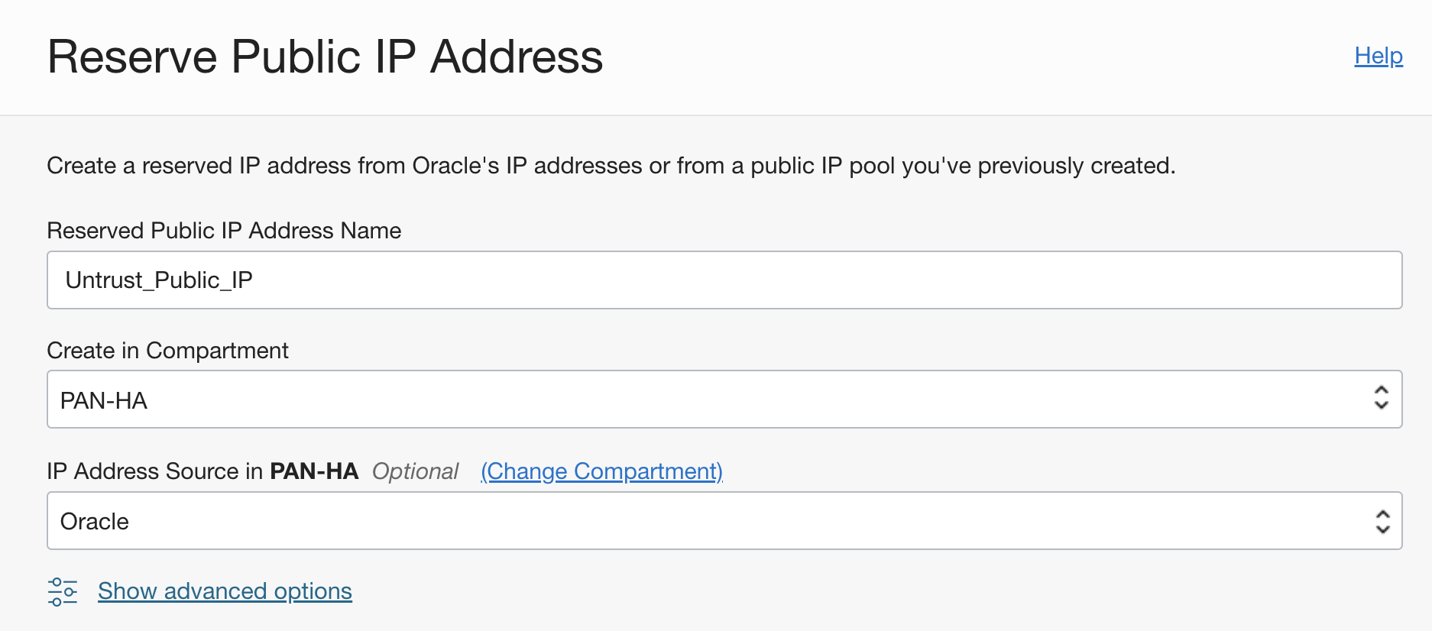The height and width of the screenshot is (631, 1432).
Task: Click the Change Compartment link
Action: [601, 471]
